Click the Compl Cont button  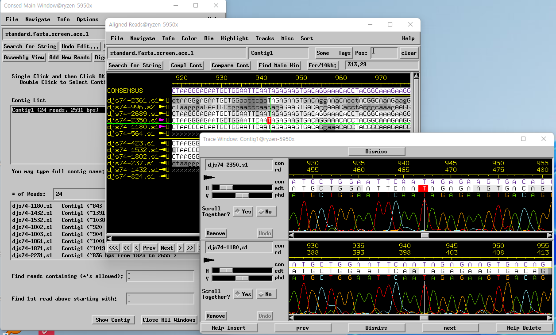click(186, 65)
